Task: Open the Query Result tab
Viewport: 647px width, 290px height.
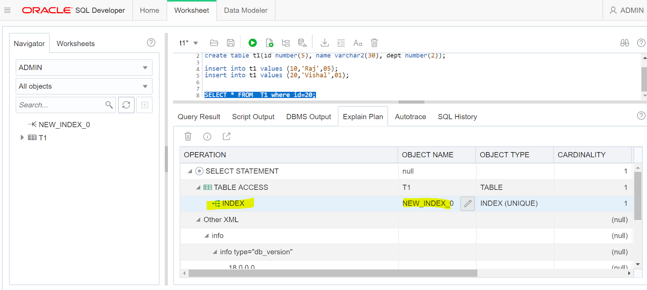Action: 199,117
